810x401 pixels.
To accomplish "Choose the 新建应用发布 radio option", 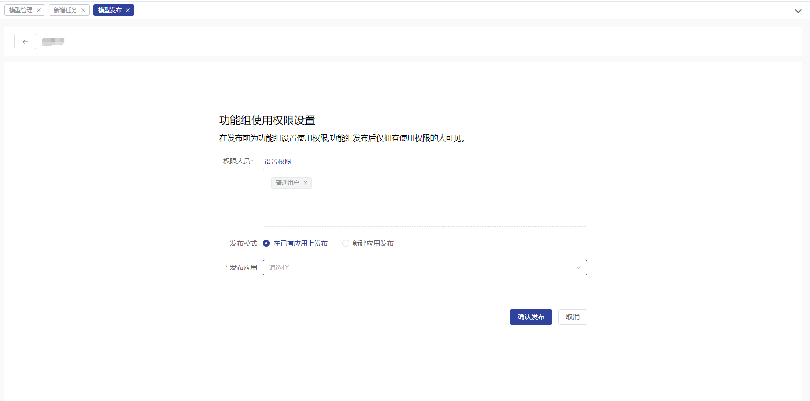I will (346, 243).
